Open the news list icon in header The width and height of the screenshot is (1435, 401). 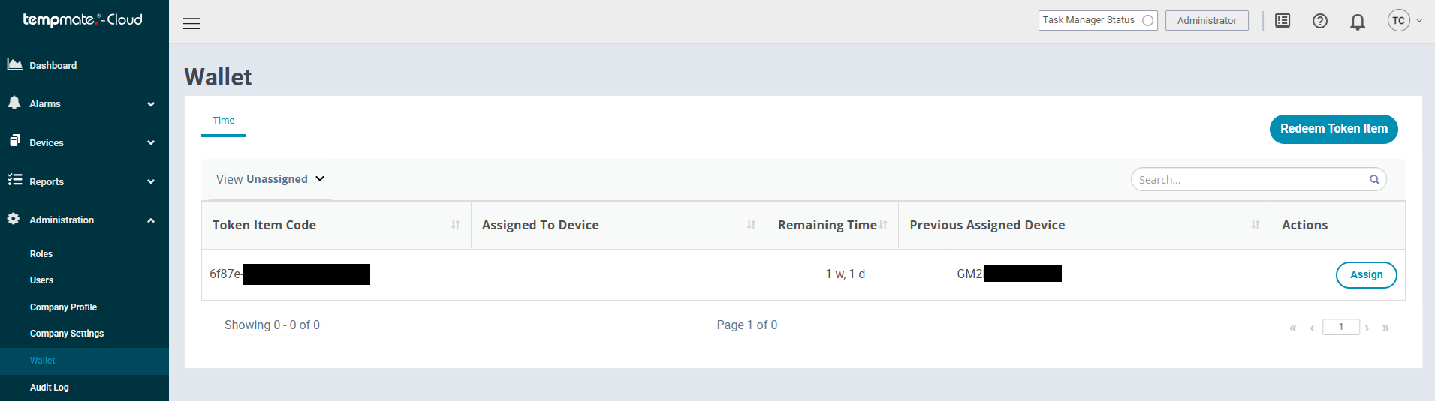click(1283, 21)
